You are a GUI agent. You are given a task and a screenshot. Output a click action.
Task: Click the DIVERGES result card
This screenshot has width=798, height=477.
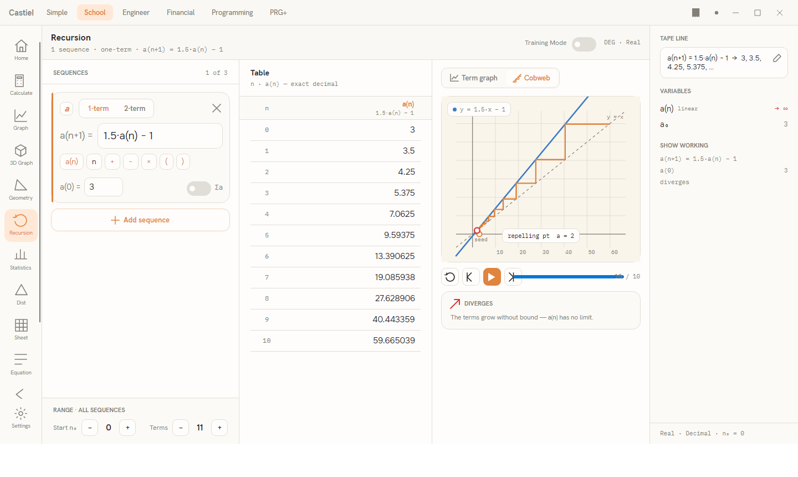point(541,311)
